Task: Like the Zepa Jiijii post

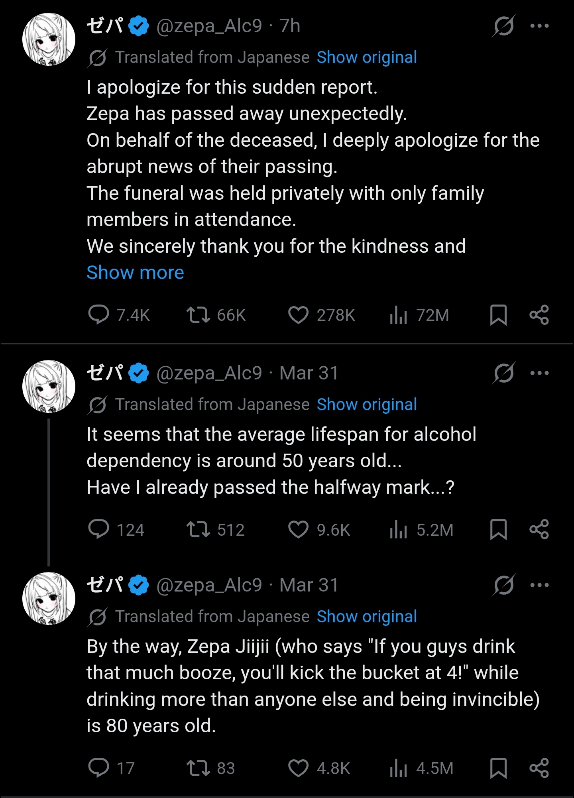Action: click(x=298, y=768)
